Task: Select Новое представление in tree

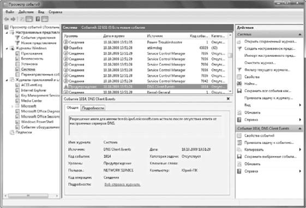Action: tap(39, 43)
